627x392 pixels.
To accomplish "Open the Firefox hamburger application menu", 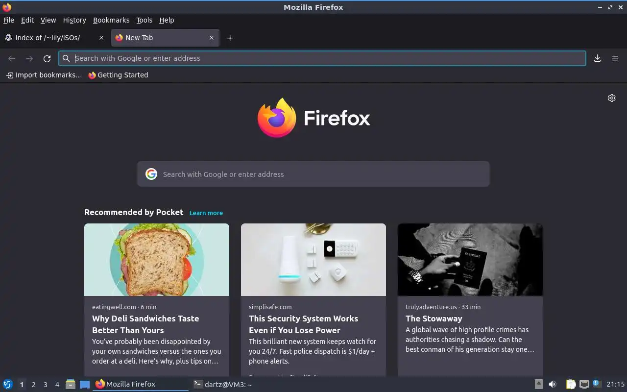I will click(615, 58).
